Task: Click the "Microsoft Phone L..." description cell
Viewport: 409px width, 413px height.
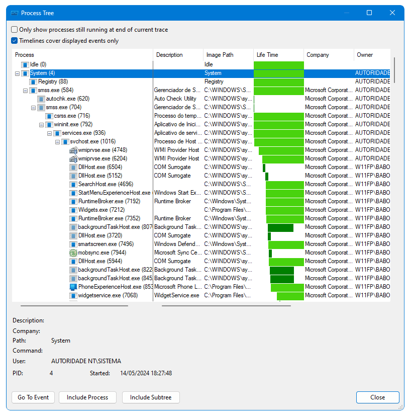Action: point(178,287)
